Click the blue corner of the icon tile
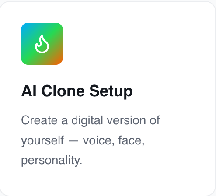The image size is (216, 196). (24, 26)
